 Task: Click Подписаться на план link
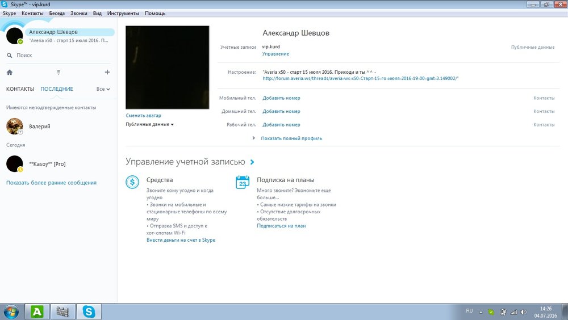281,226
